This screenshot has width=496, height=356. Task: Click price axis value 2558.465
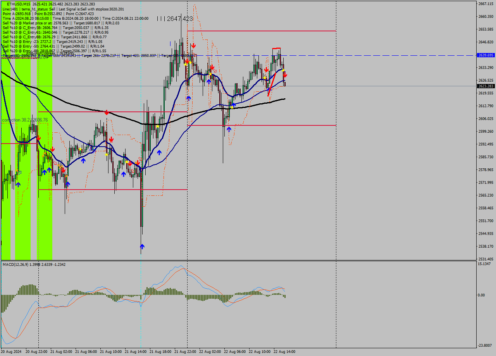486,208
